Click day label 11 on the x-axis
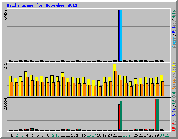The image size is (178, 139). (x=63, y=135)
